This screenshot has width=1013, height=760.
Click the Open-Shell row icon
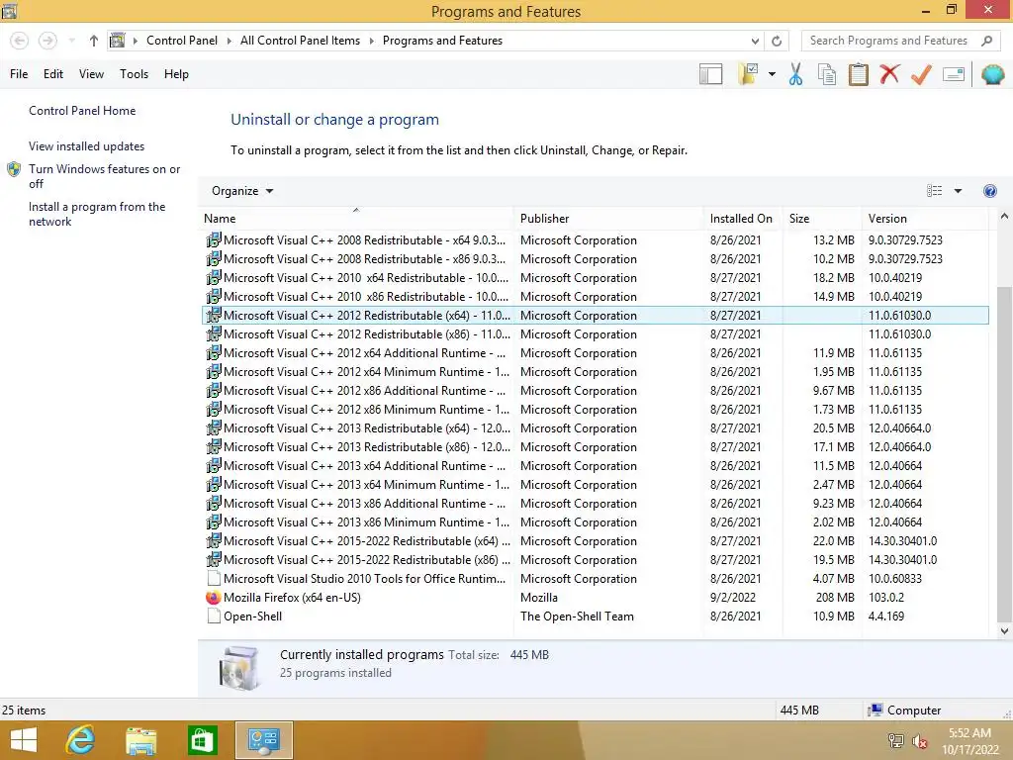[x=214, y=617]
